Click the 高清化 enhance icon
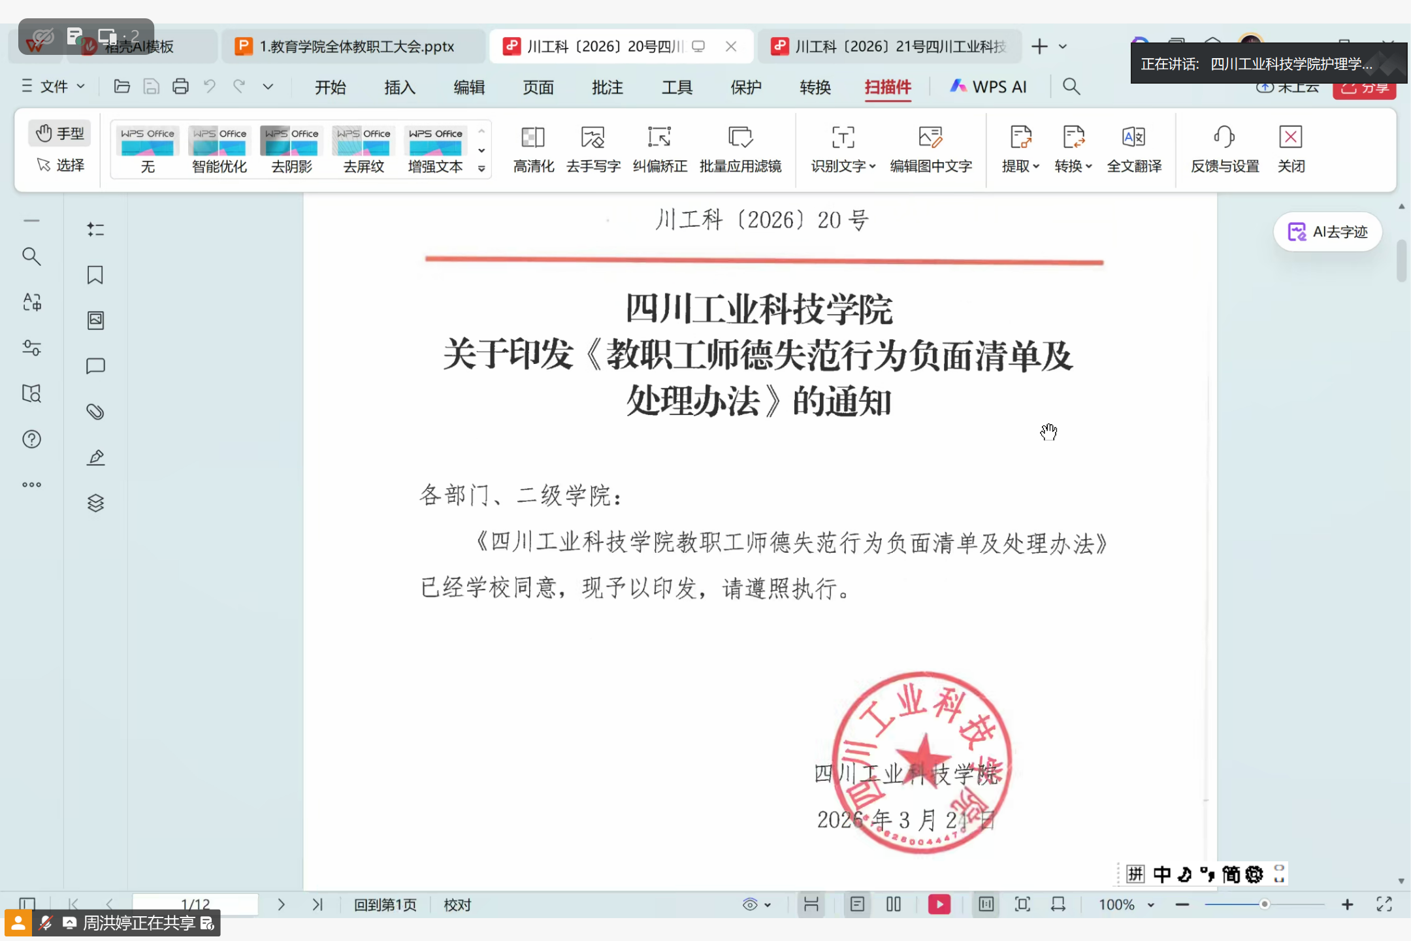Viewport: 1411px width, 941px height. tap(533, 138)
